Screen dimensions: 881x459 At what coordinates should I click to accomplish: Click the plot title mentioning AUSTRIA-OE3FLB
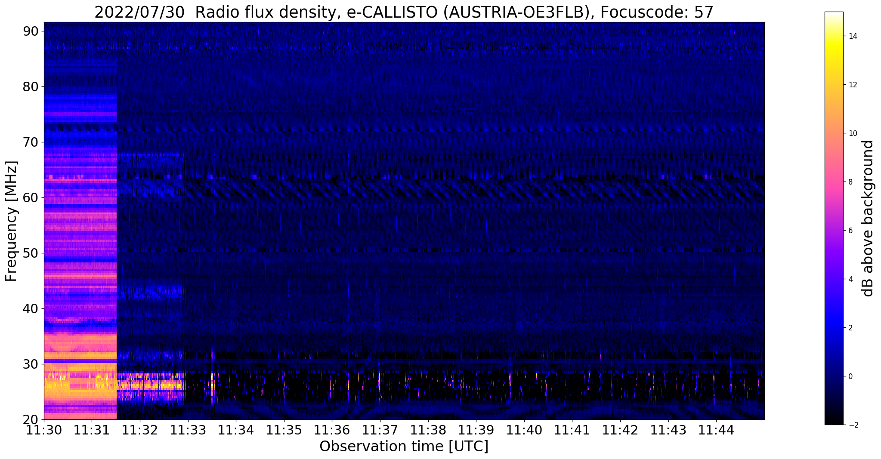tap(404, 12)
